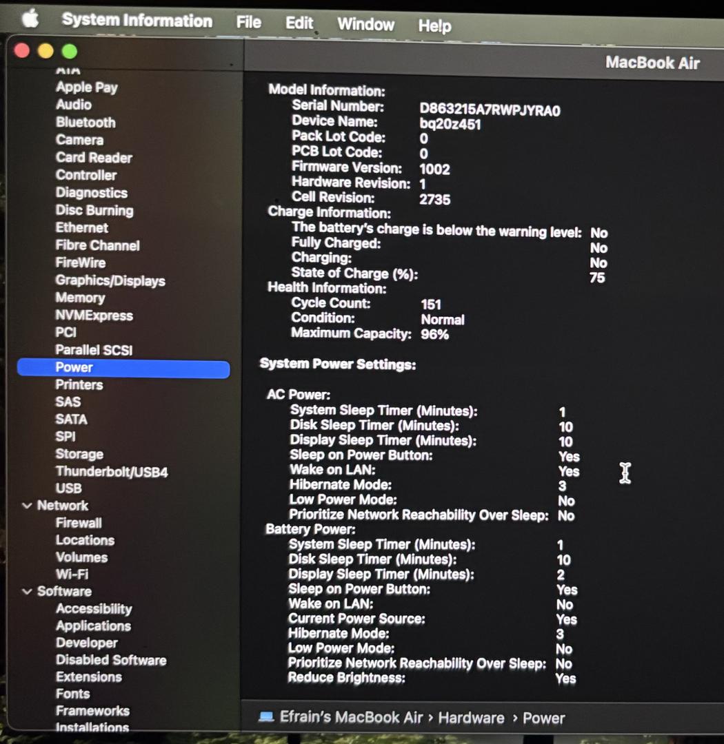This screenshot has height=744, width=724.
Task: Select the Network category label
Action: click(x=63, y=506)
